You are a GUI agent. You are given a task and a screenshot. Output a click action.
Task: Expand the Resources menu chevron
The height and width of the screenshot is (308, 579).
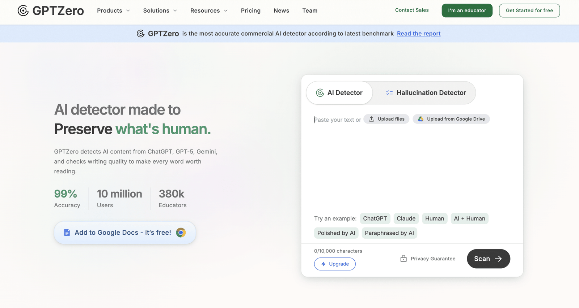coord(226,11)
